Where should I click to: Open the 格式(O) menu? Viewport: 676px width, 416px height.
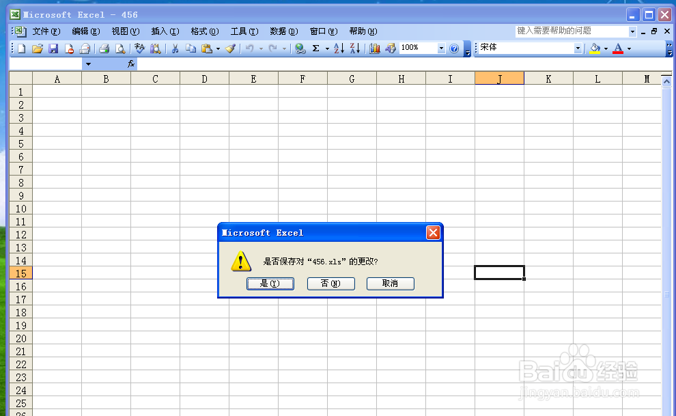pyautogui.click(x=205, y=31)
